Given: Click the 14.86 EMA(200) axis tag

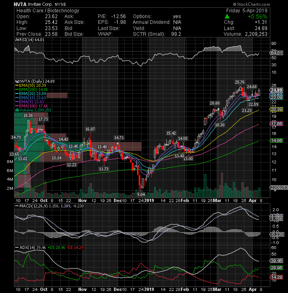Looking at the screenshot, I should point(276,140).
